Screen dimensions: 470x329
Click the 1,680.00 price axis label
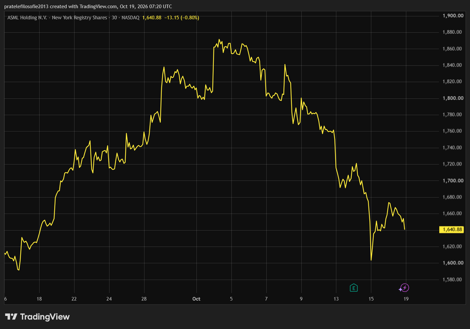pyautogui.click(x=452, y=197)
